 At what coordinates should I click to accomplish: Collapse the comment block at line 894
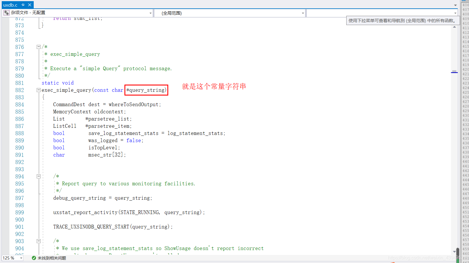click(x=39, y=176)
